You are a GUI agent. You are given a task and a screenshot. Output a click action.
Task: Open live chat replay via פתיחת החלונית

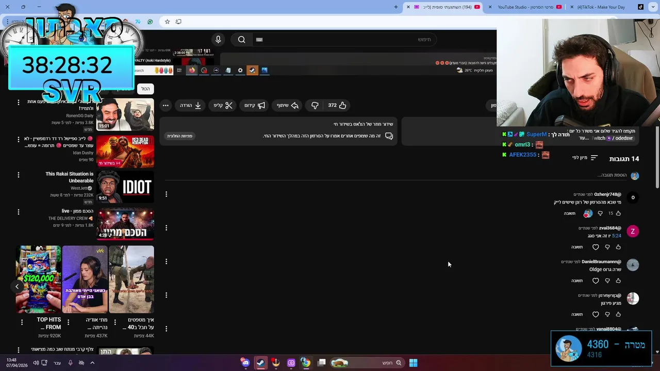[x=180, y=136]
